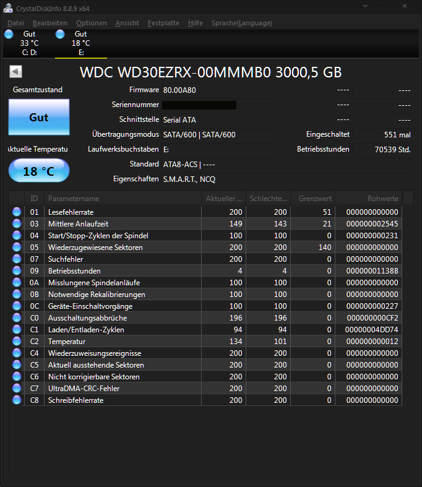
Task: Click status orb for Temperatur row
Action: (17, 342)
